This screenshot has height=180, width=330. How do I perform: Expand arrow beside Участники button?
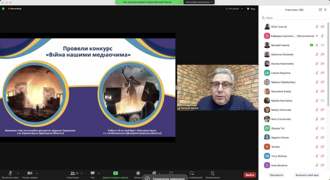pyautogui.click(x=82, y=173)
